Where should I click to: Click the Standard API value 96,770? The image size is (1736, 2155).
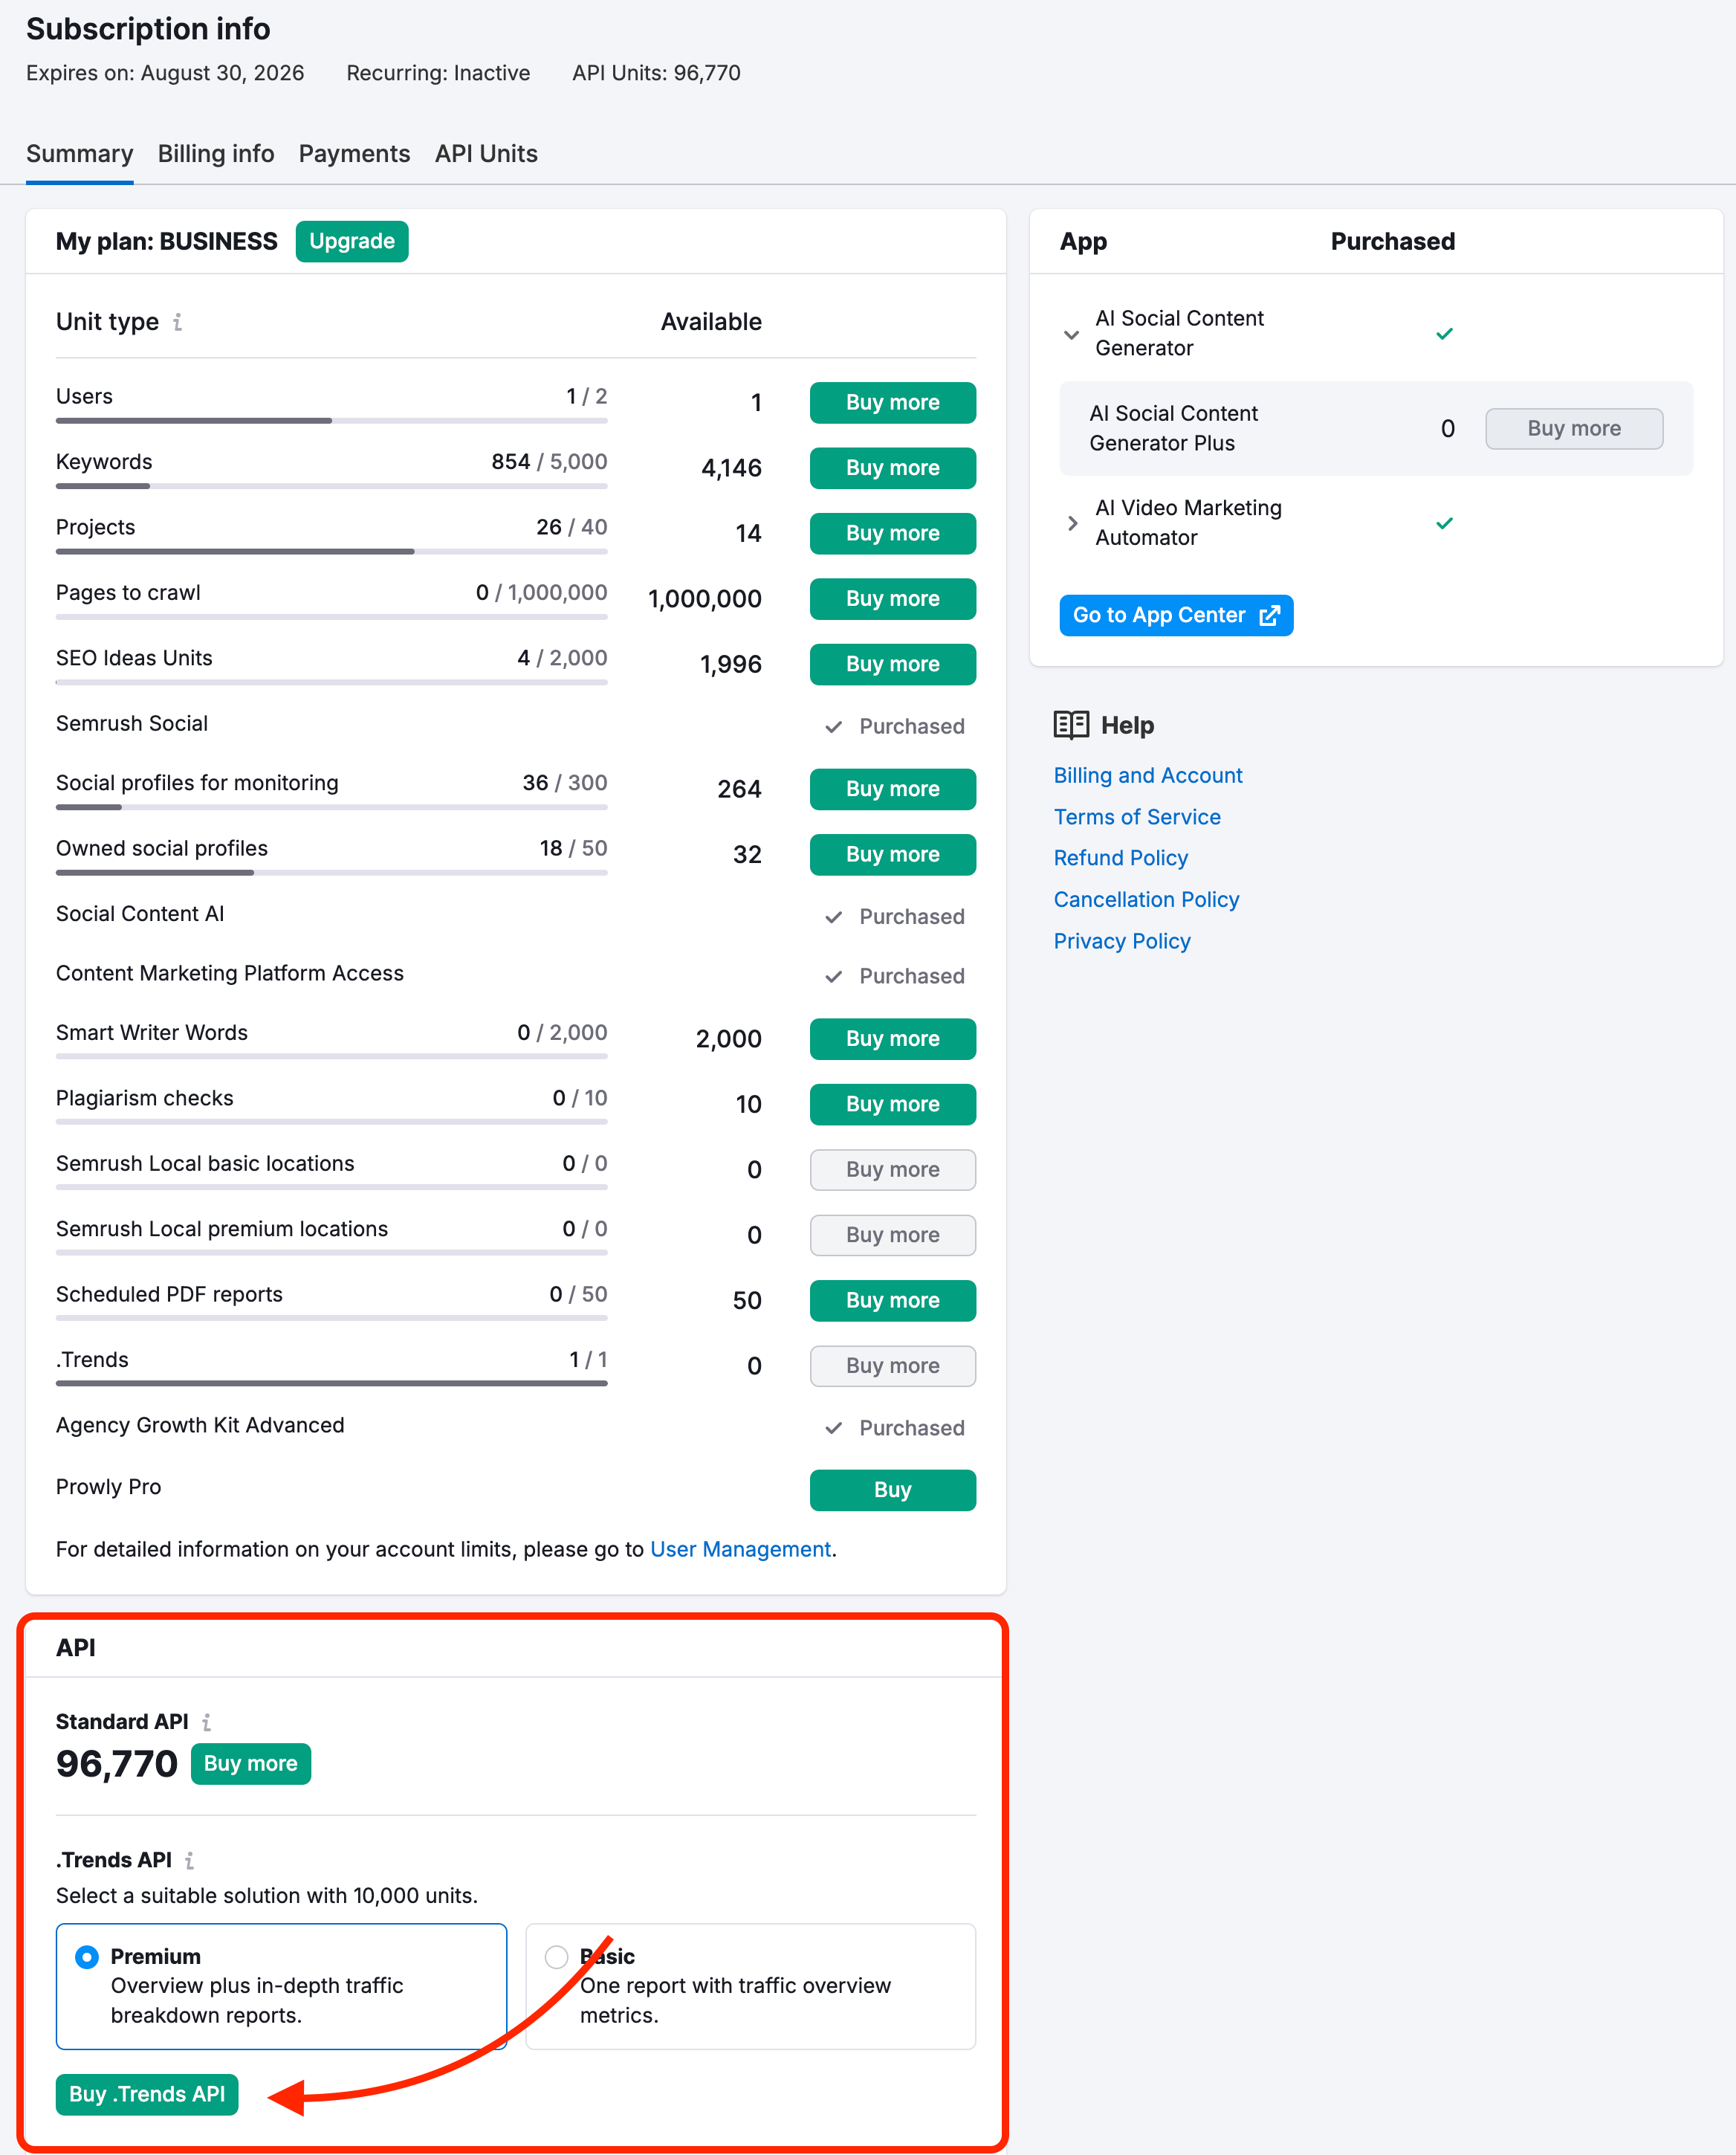tap(117, 1764)
